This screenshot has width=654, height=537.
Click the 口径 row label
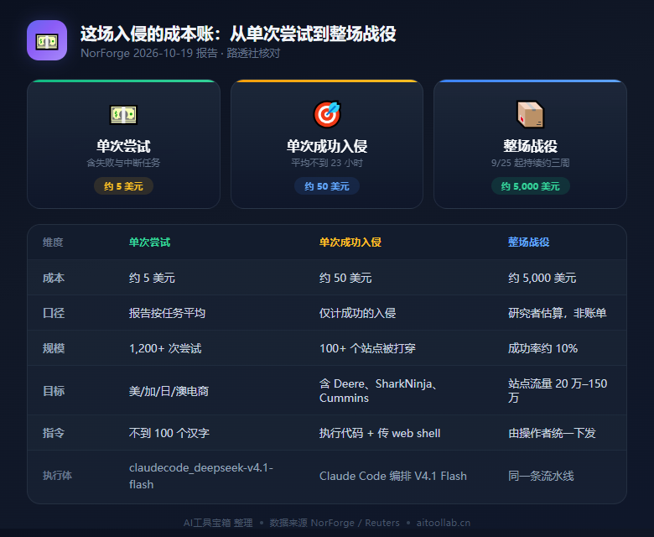coord(54,313)
